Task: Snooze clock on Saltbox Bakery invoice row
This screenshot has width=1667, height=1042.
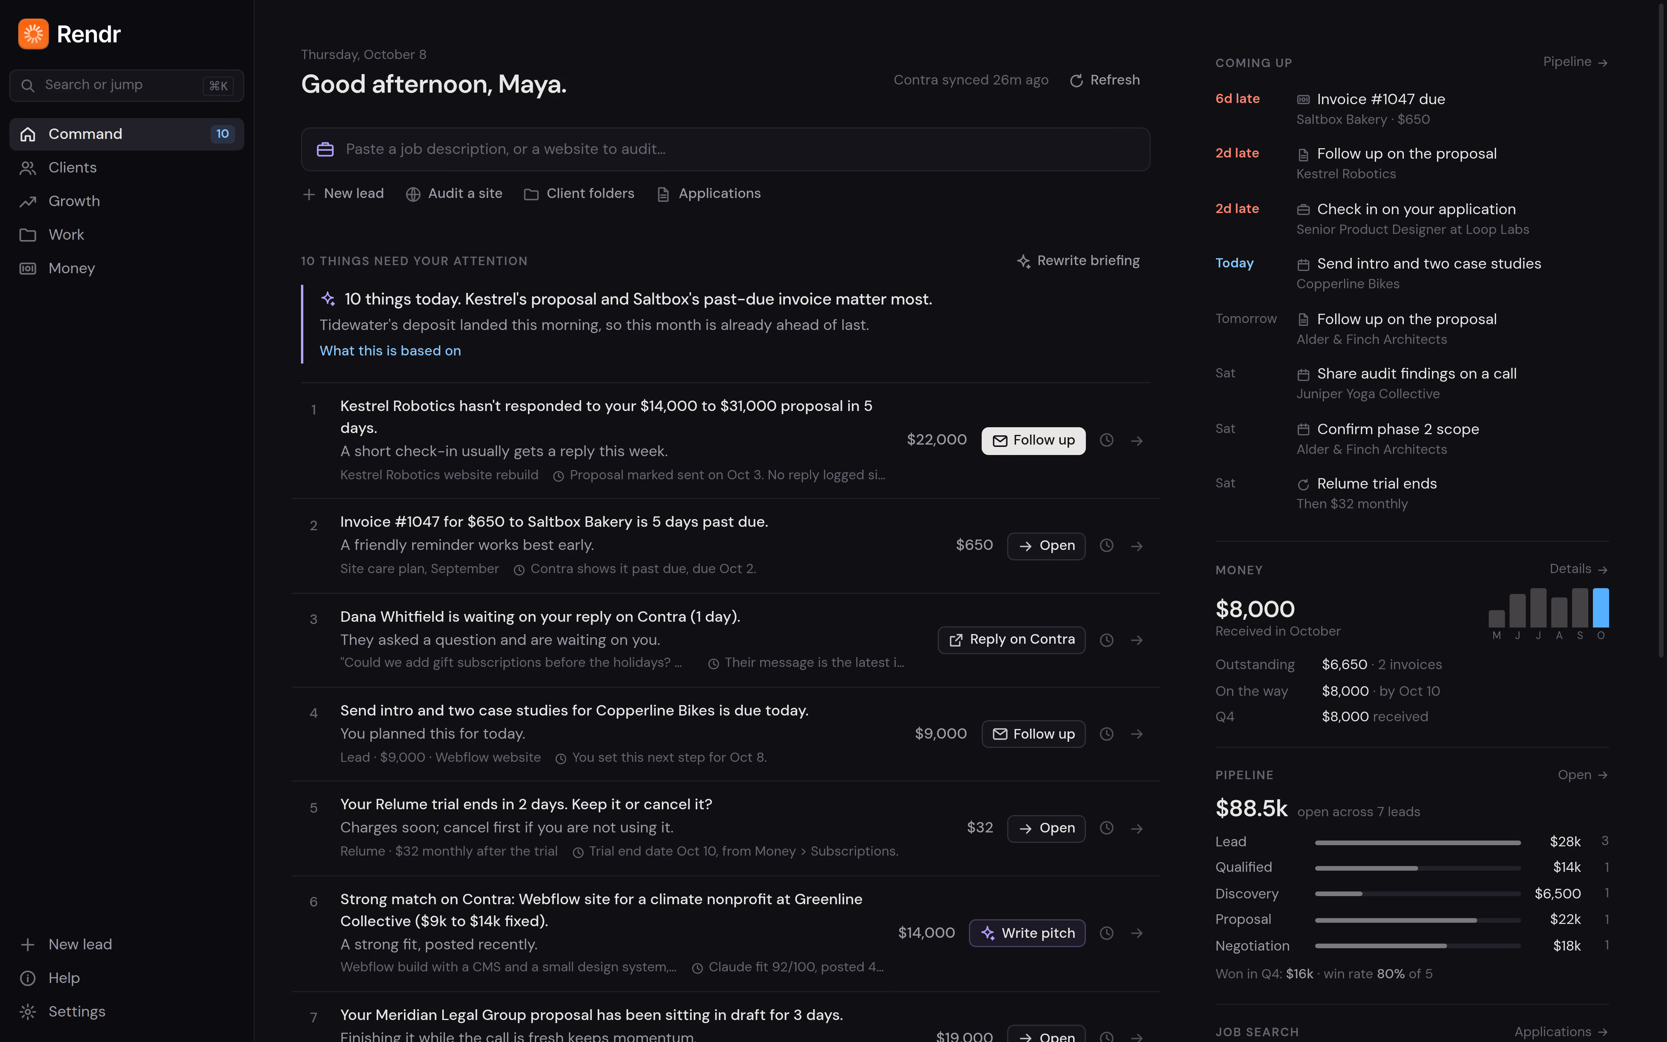Action: (x=1106, y=546)
